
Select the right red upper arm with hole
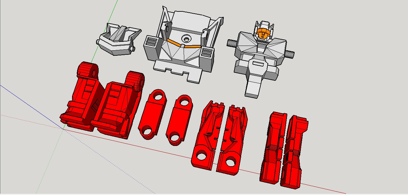tap(231, 140)
